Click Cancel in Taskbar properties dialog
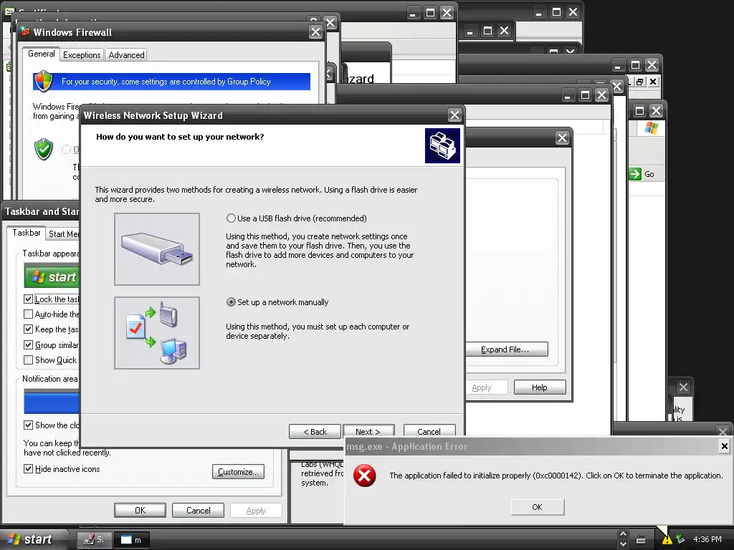The width and height of the screenshot is (734, 550). 198,510
